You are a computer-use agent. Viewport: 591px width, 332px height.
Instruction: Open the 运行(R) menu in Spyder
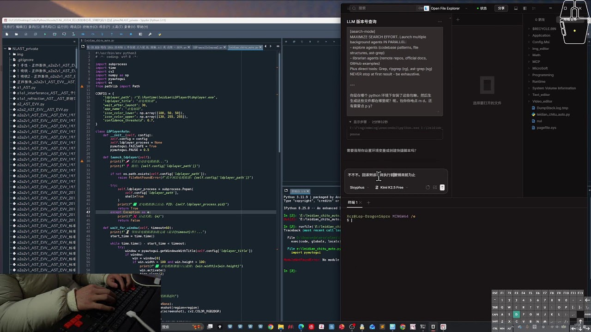pyautogui.click(x=63, y=27)
